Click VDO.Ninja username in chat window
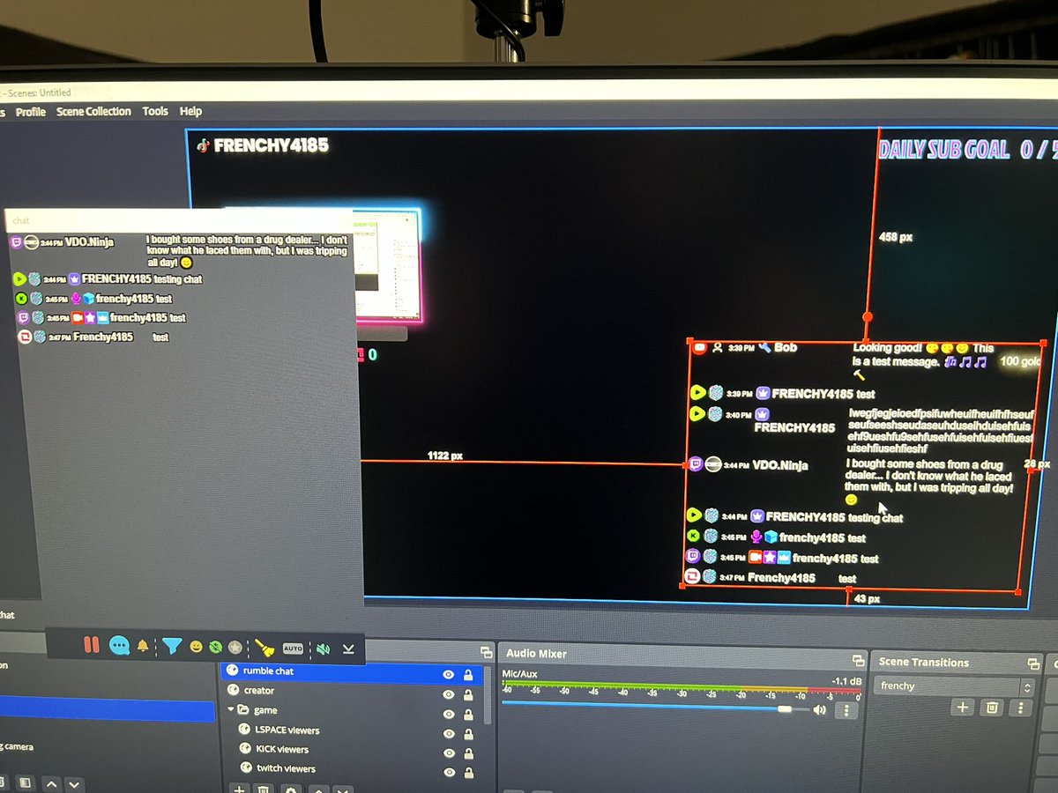Screen dimensions: 1058x793 coord(89,241)
